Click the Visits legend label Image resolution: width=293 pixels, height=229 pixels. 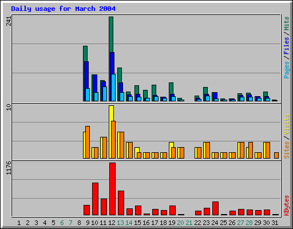[x=287, y=124]
